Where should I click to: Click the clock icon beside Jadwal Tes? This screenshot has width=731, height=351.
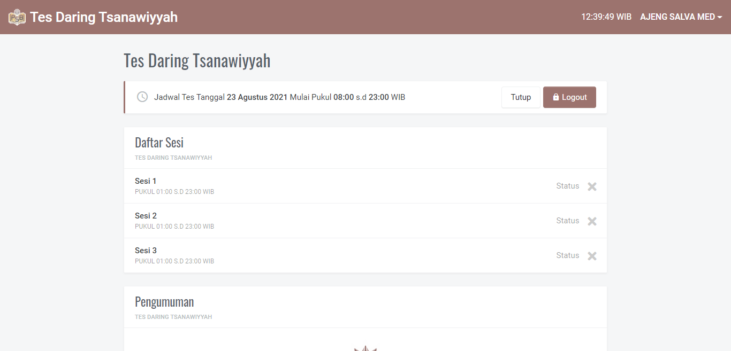pyautogui.click(x=142, y=97)
